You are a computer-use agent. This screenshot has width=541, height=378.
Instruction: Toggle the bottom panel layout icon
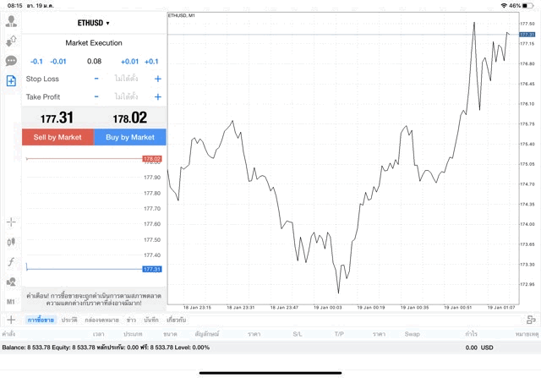click(531, 320)
